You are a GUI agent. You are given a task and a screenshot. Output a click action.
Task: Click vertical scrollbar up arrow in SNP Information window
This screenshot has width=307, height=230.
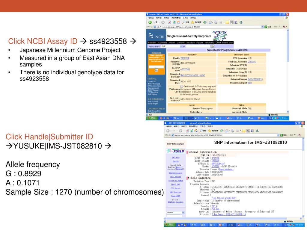point(303,139)
